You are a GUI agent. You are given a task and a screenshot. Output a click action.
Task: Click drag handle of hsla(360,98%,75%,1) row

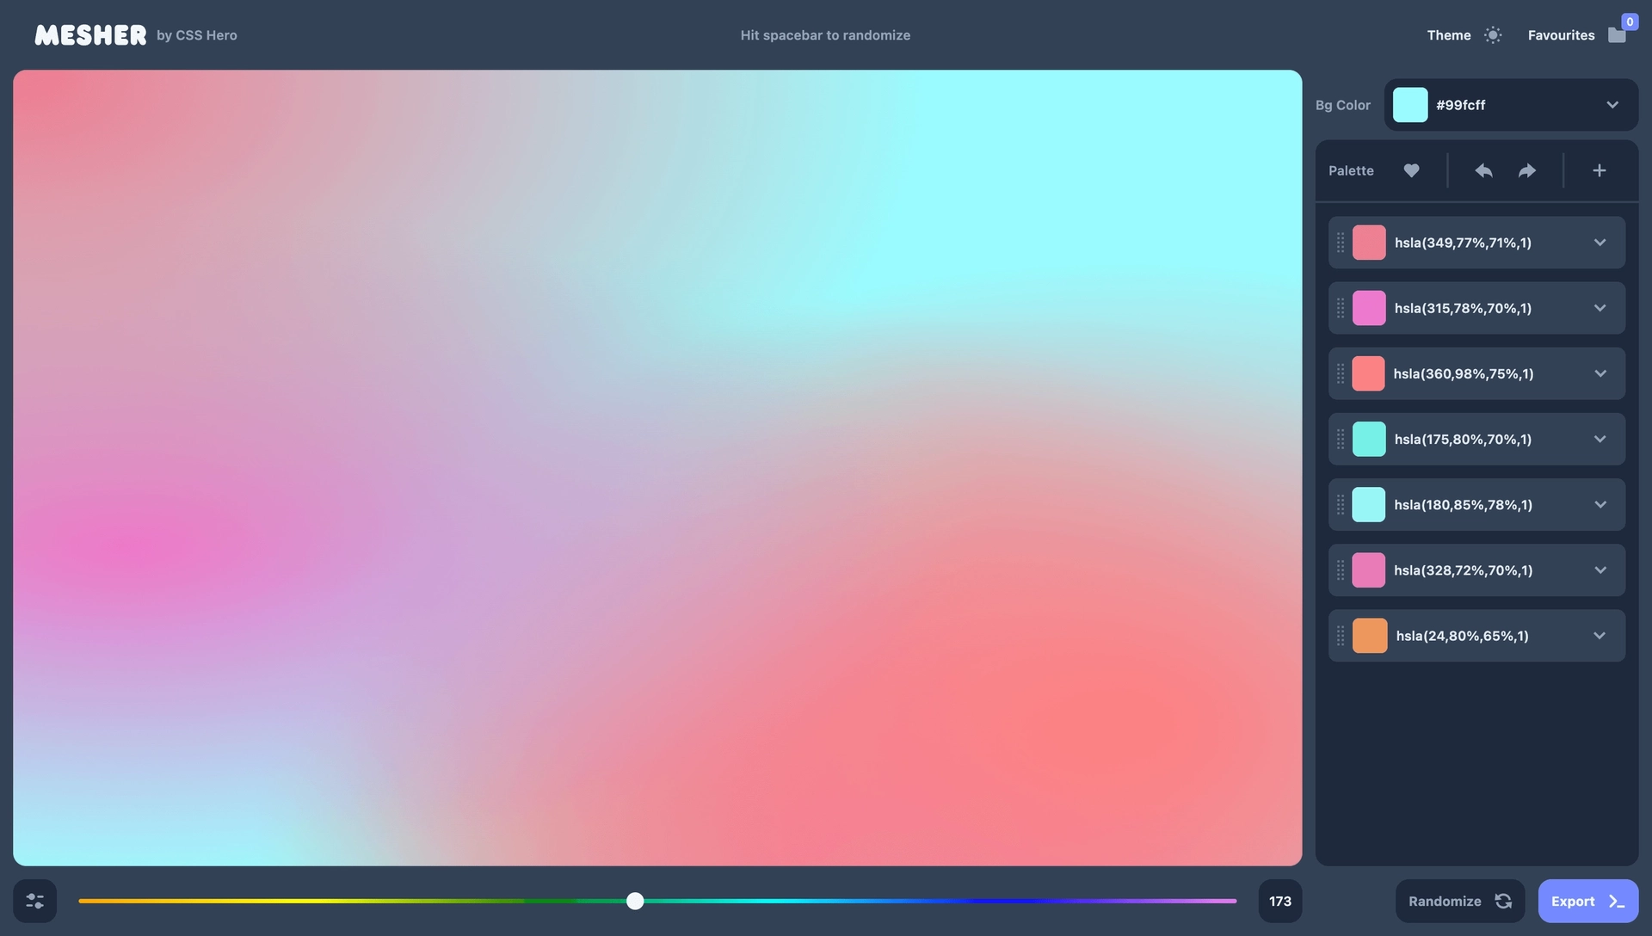pos(1341,373)
